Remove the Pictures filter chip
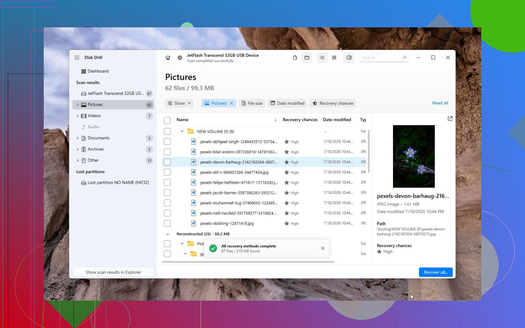Screen dimensions: 525x328 pos(231,103)
